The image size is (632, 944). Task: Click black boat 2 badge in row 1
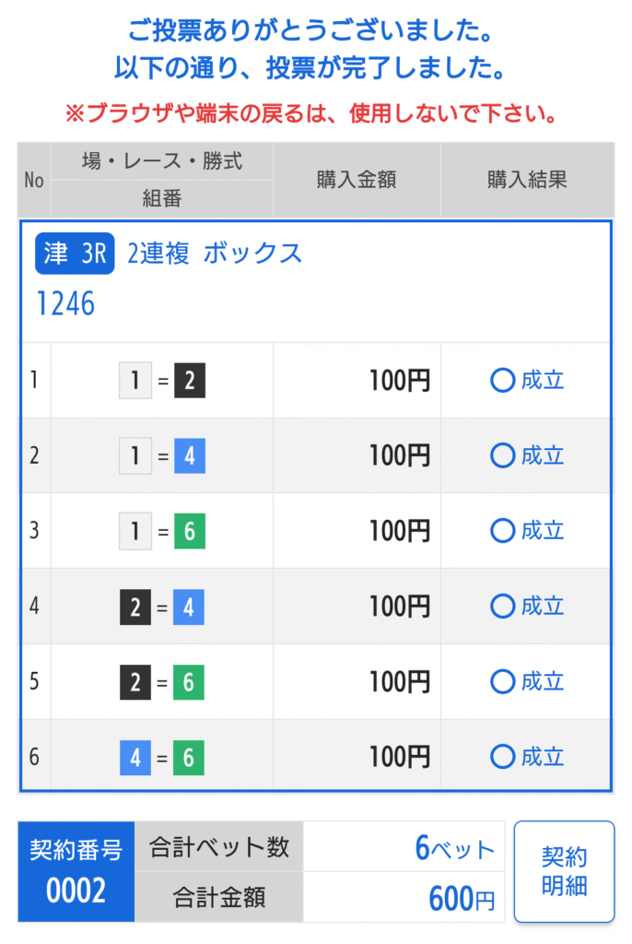(x=190, y=381)
